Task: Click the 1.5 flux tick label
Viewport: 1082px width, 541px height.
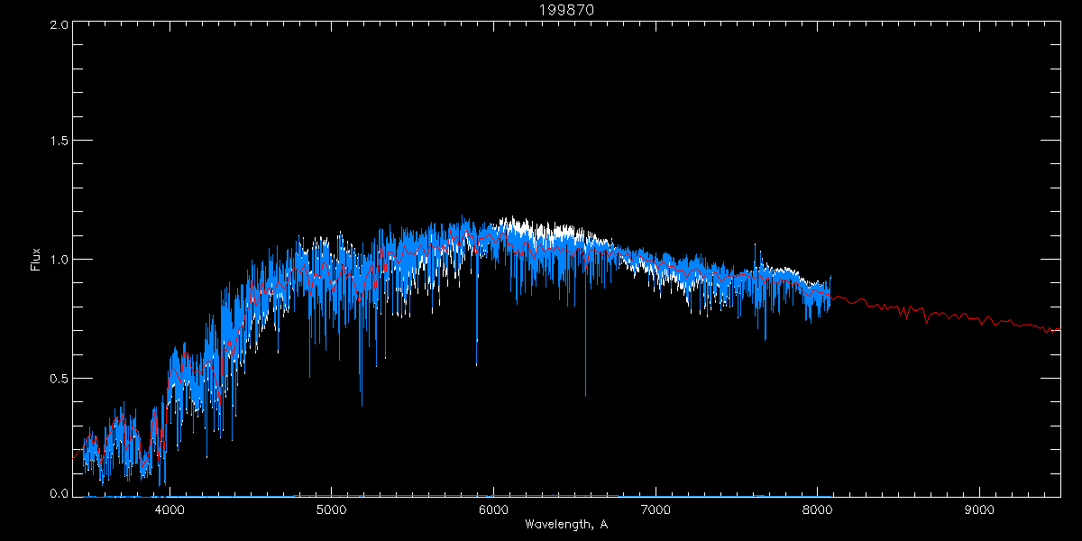Action: point(60,142)
